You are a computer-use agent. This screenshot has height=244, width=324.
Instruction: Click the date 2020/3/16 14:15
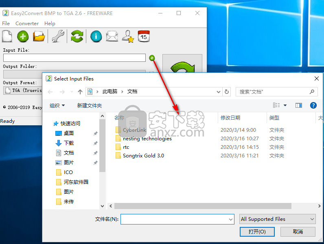(239, 147)
